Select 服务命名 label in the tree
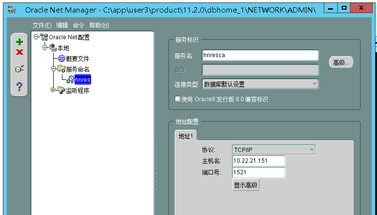Image resolution: width=377 pixels, height=215 pixels. (x=77, y=69)
